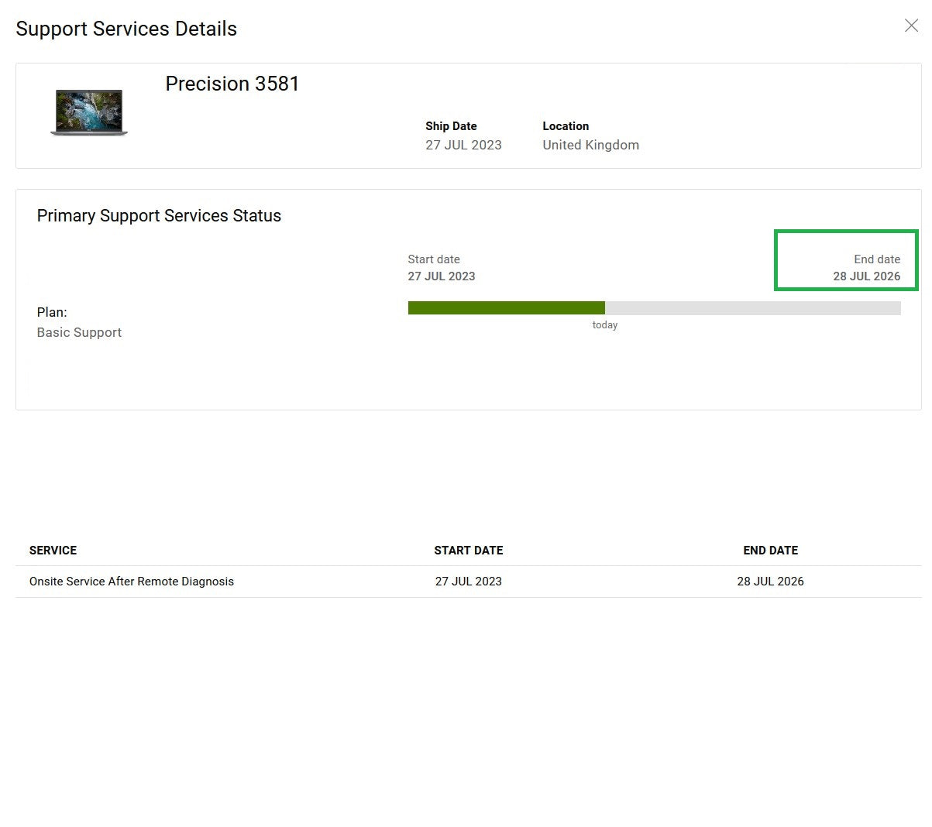Select the United Kingdom location value

590,145
